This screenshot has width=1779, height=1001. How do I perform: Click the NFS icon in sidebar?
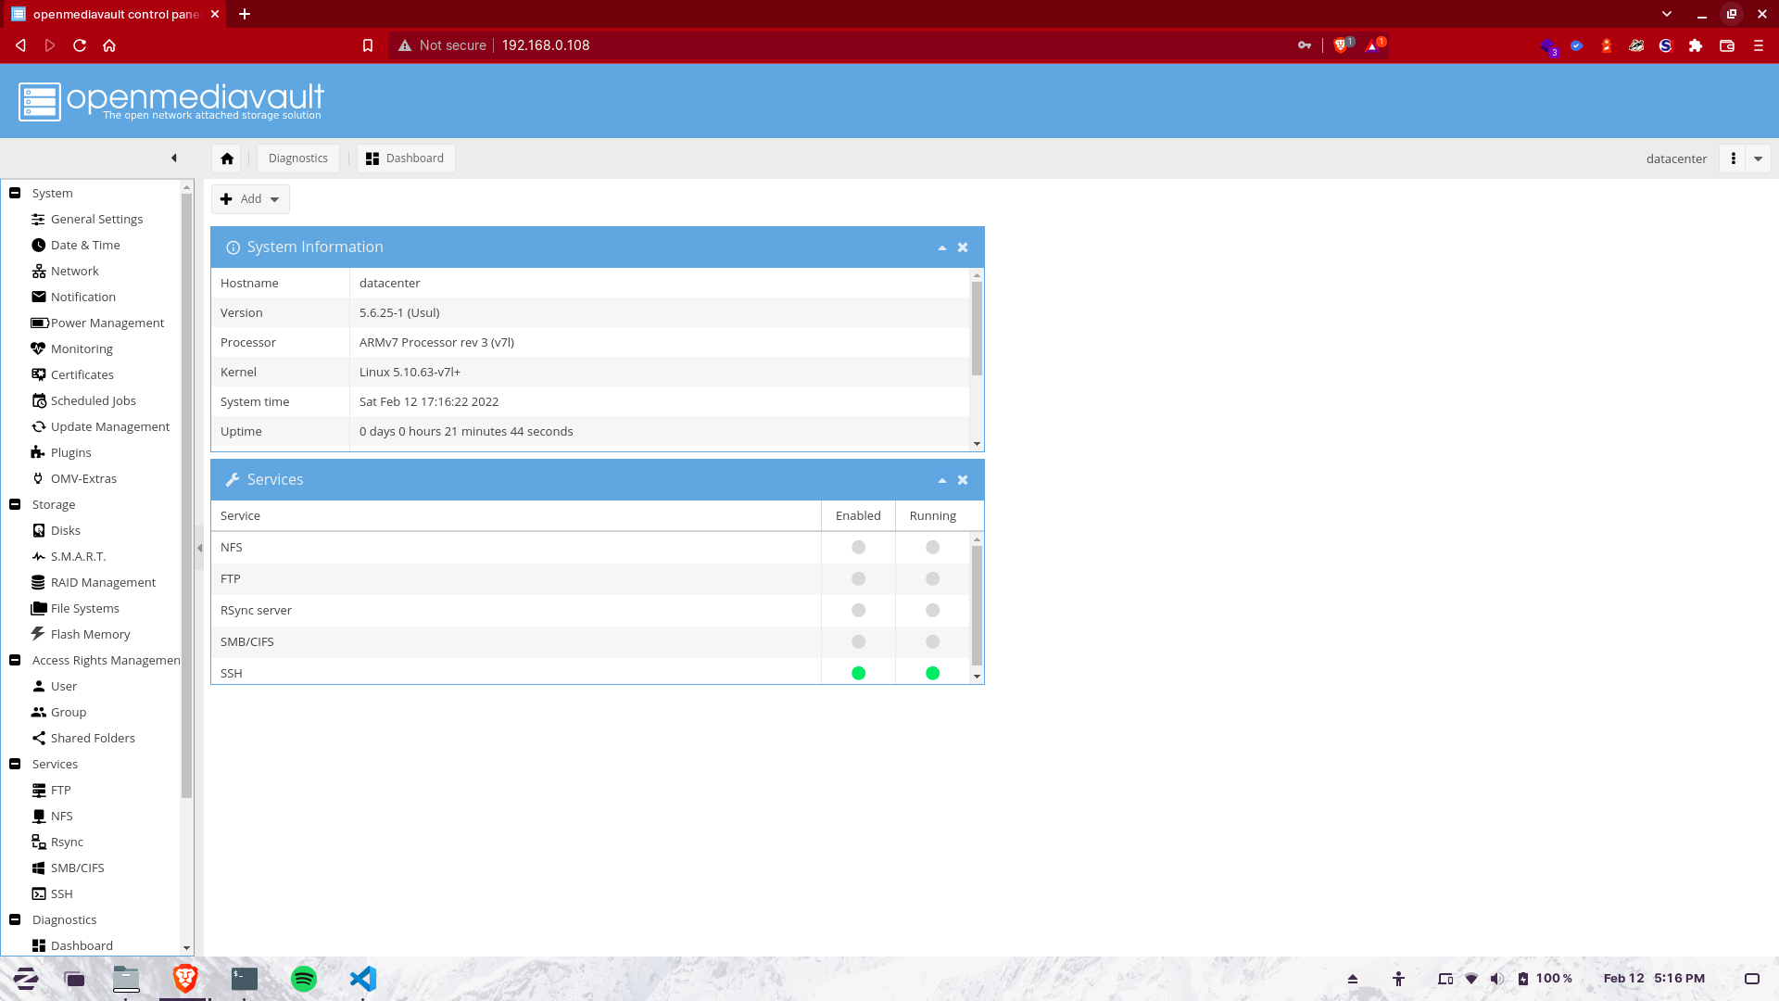(x=39, y=816)
